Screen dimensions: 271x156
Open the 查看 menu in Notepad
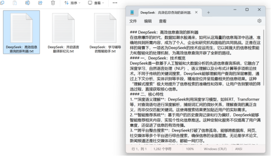pos(163,21)
